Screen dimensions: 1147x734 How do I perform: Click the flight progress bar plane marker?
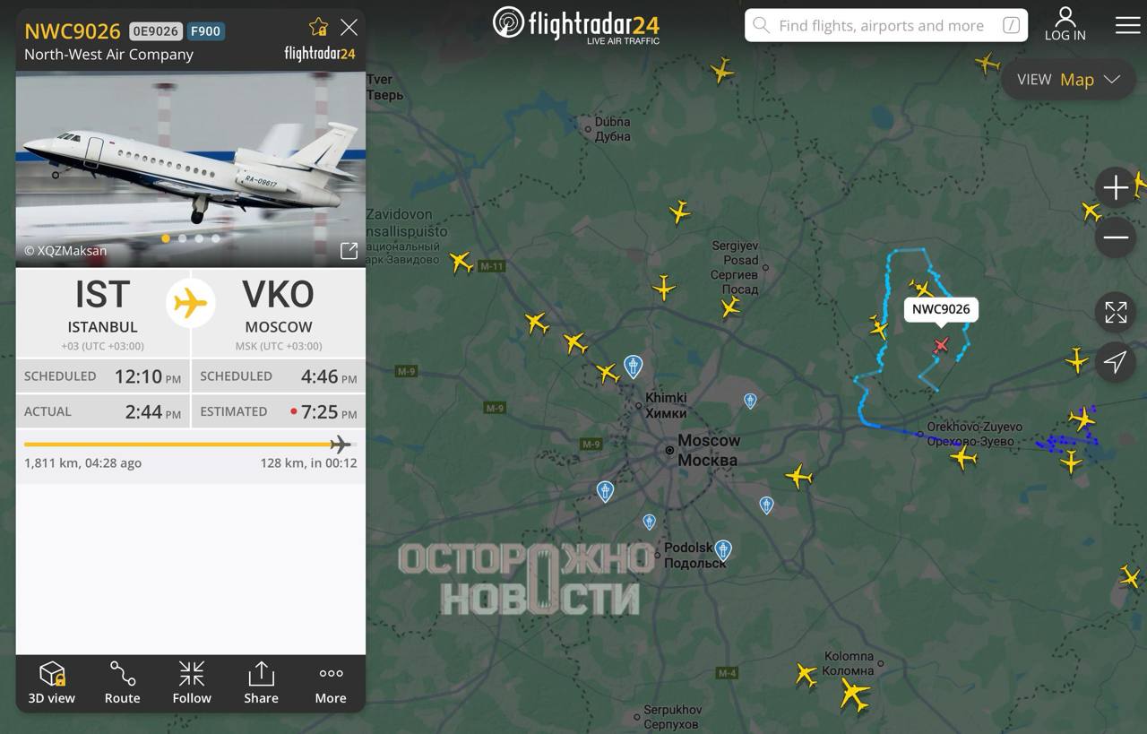340,444
